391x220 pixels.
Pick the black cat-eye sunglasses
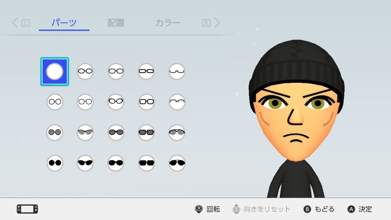tap(85, 163)
